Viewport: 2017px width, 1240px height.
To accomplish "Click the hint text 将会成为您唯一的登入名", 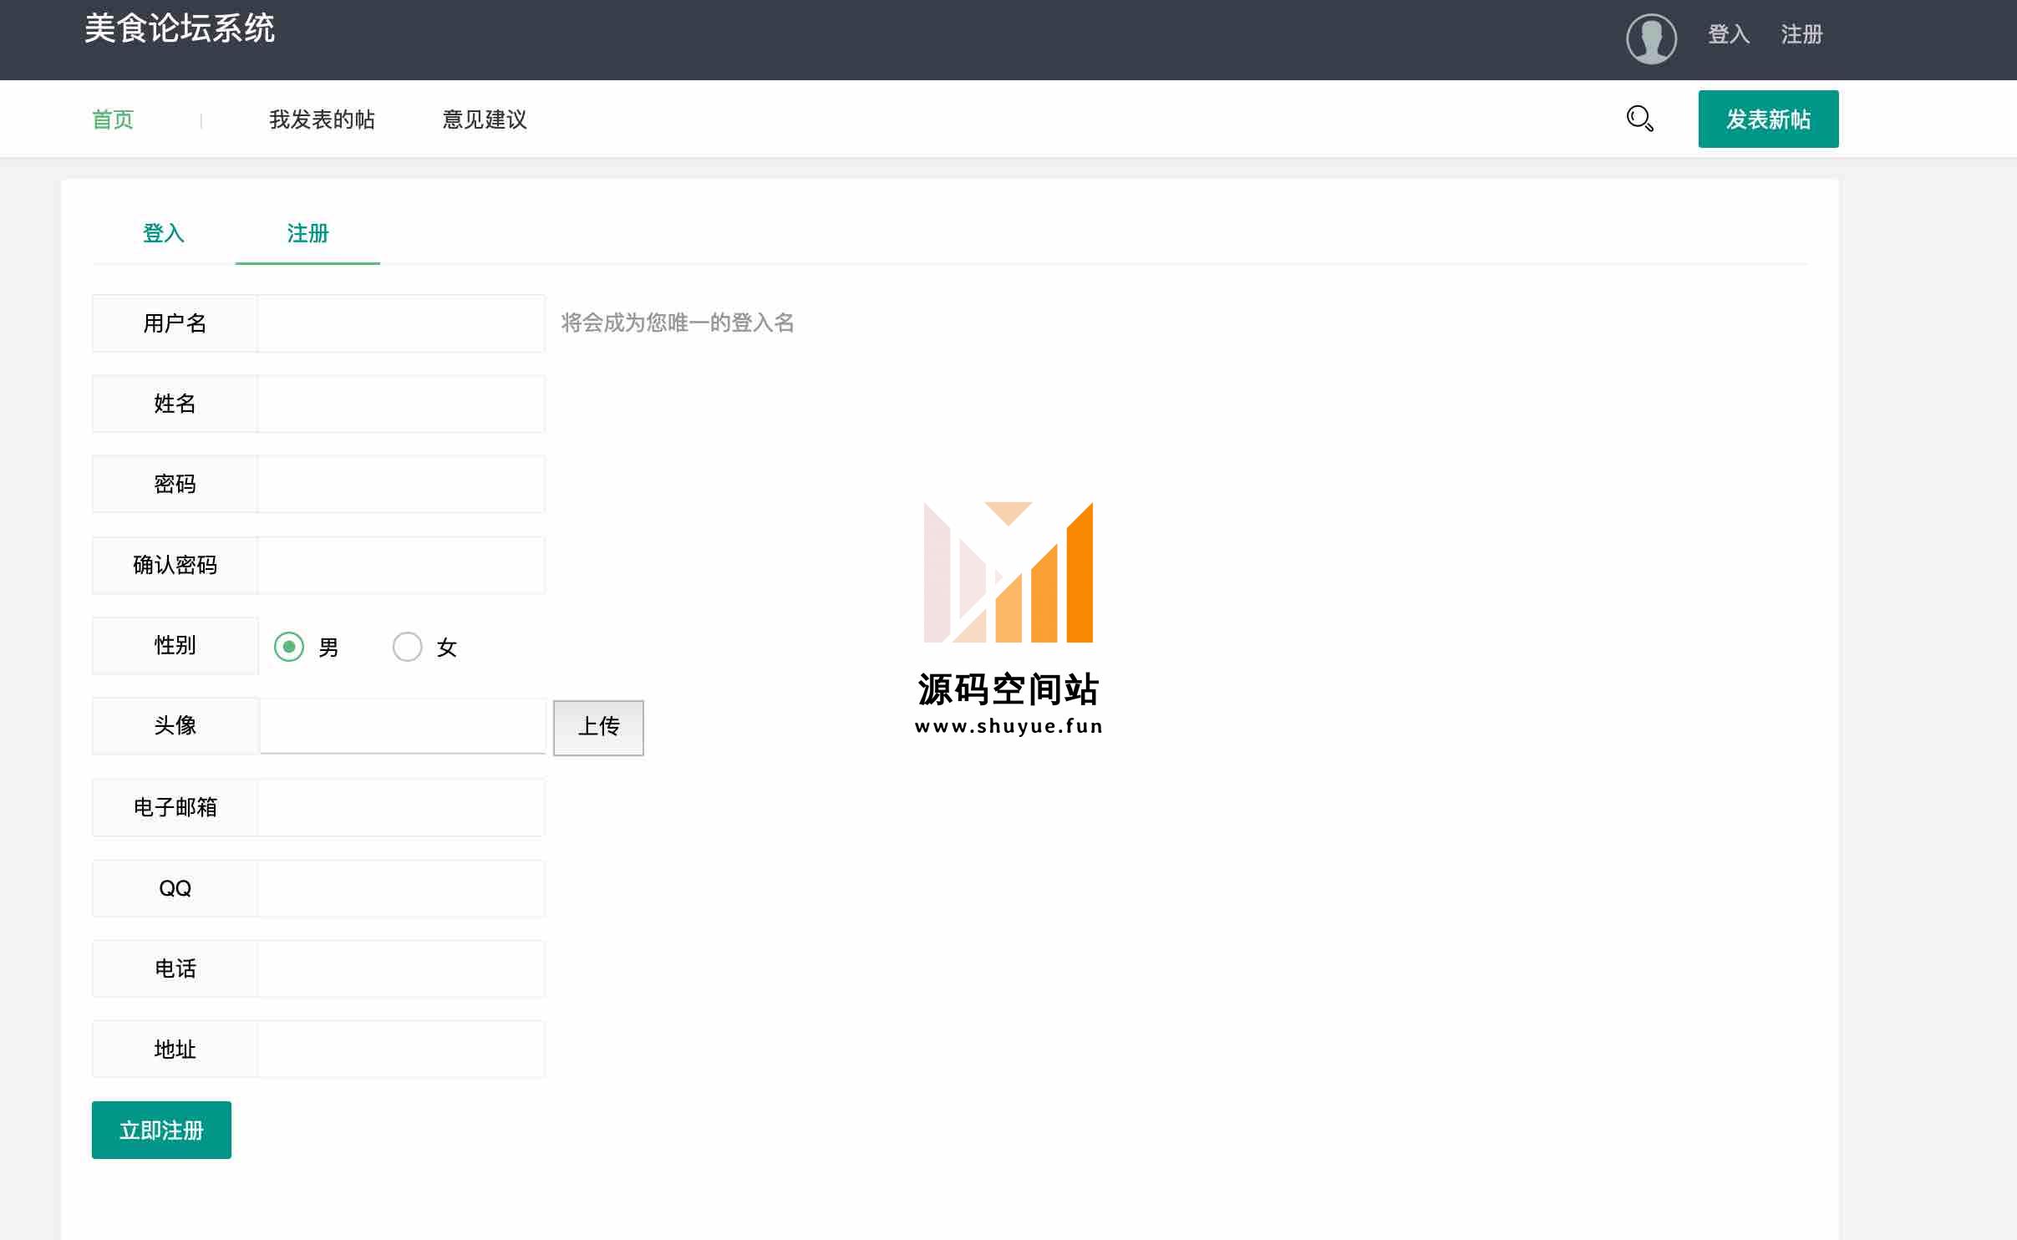I will [677, 323].
